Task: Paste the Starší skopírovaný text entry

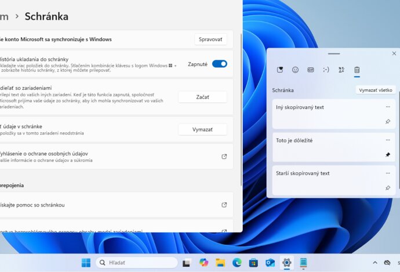Action: click(x=334, y=180)
